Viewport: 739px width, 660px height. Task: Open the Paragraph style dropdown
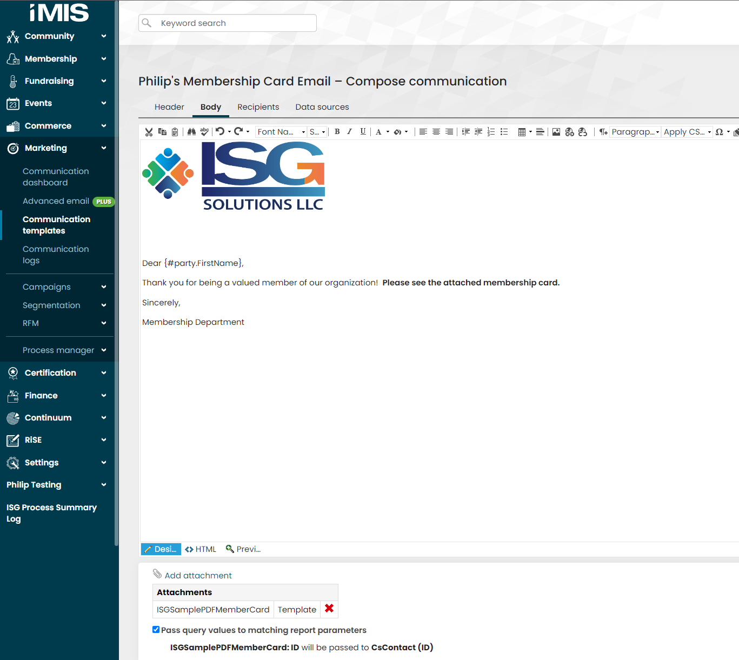[x=634, y=131]
